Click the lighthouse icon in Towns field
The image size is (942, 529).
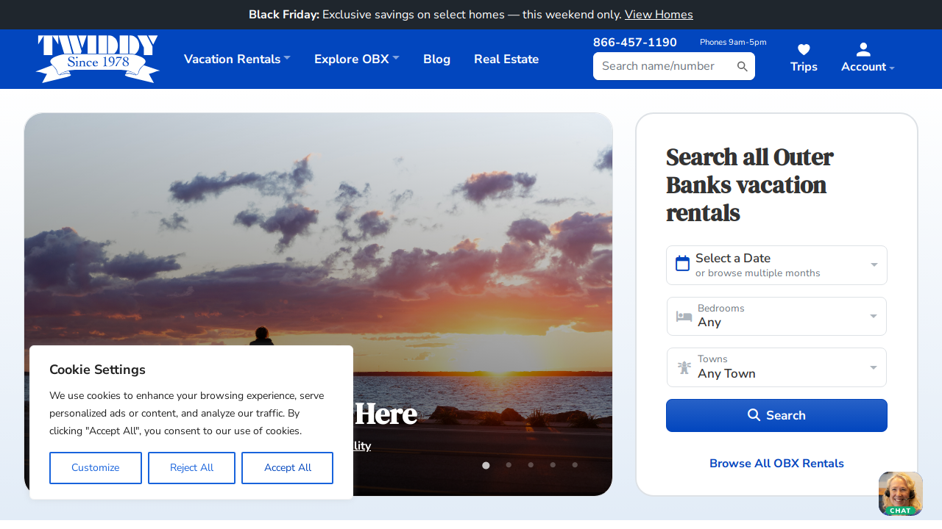(684, 367)
